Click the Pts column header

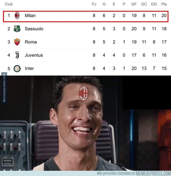164,4
